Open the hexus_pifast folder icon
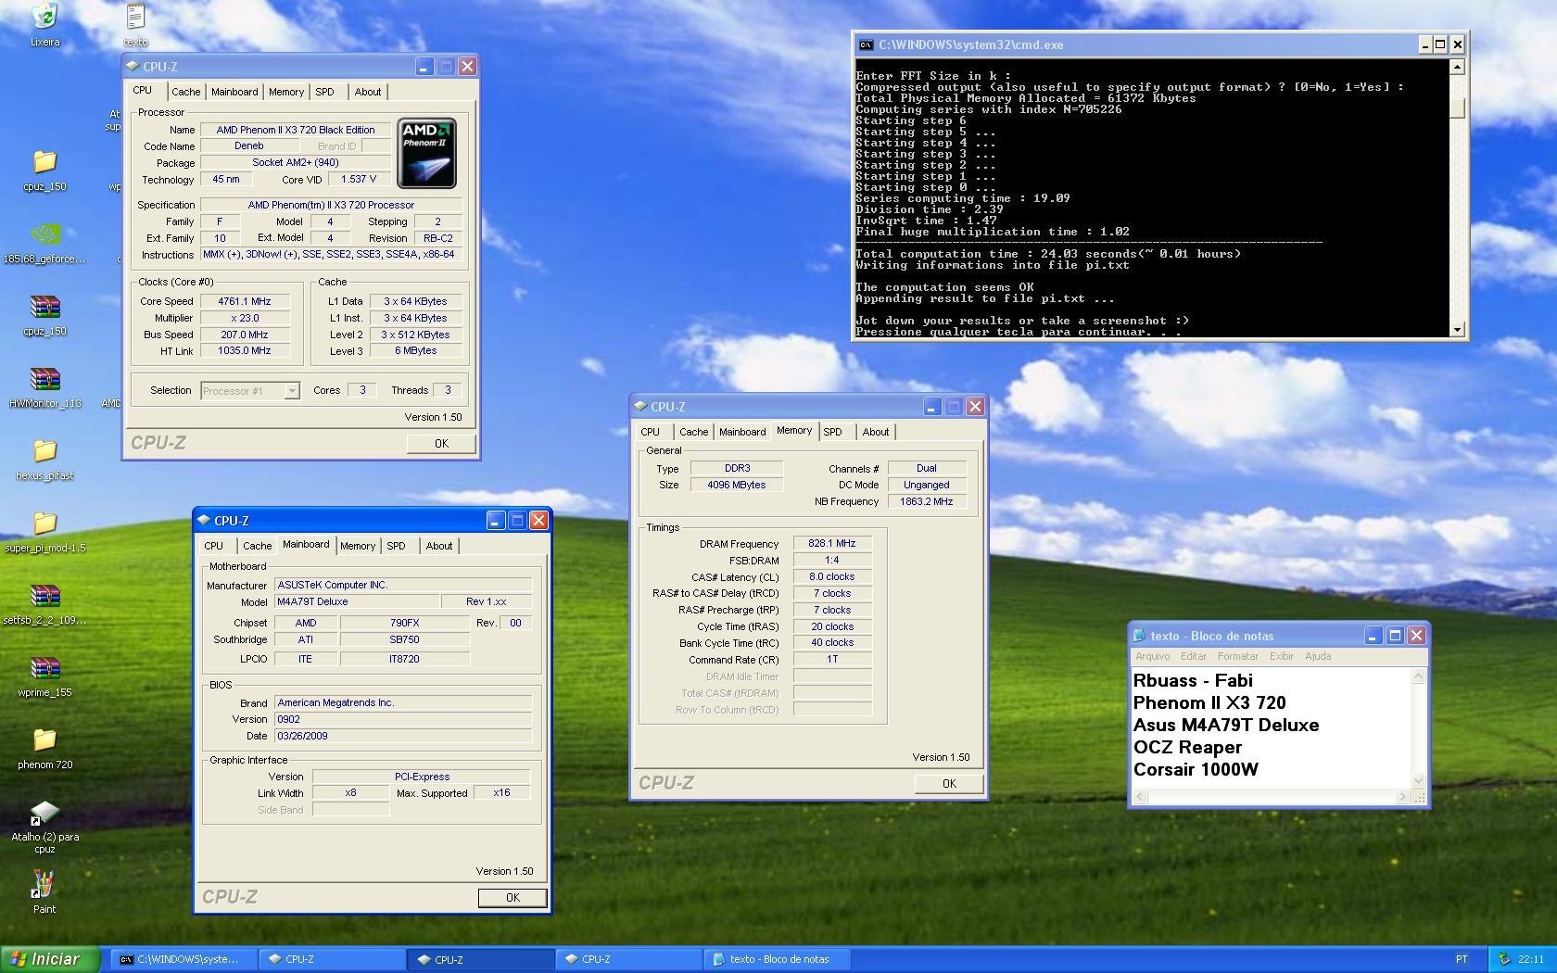Viewport: 1557px width, 973px height. point(44,450)
